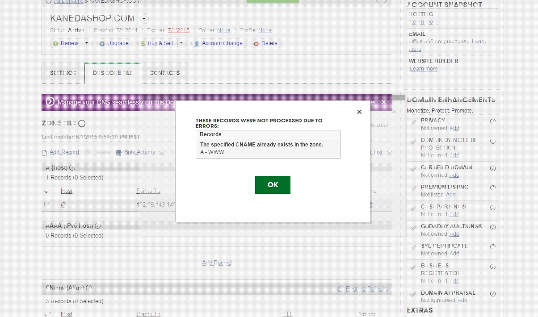This screenshot has width=538, height=317.
Task: Click info icon next to GoDaddy Auctions
Action: [x=493, y=227]
